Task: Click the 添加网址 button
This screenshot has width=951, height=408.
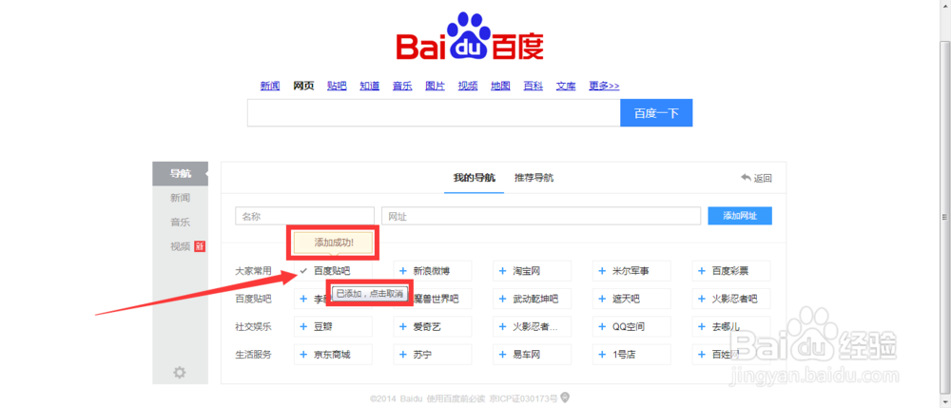Action: click(740, 216)
